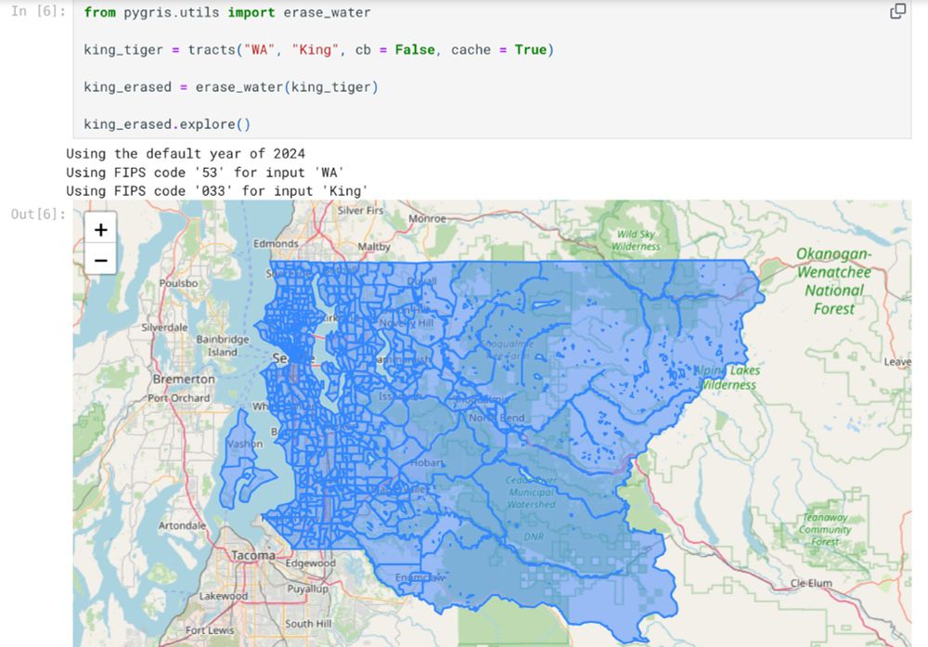The width and height of the screenshot is (928, 647).
Task: Click the North Bend label on the map
Action: (x=496, y=418)
